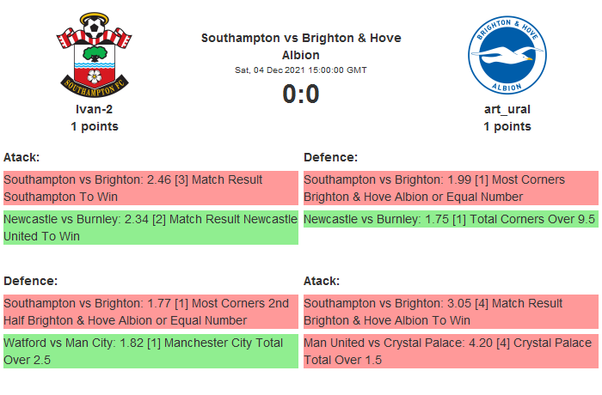Select the red Southampton To Win bet row
Image resolution: width=602 pixels, height=395 pixels.
(150, 188)
